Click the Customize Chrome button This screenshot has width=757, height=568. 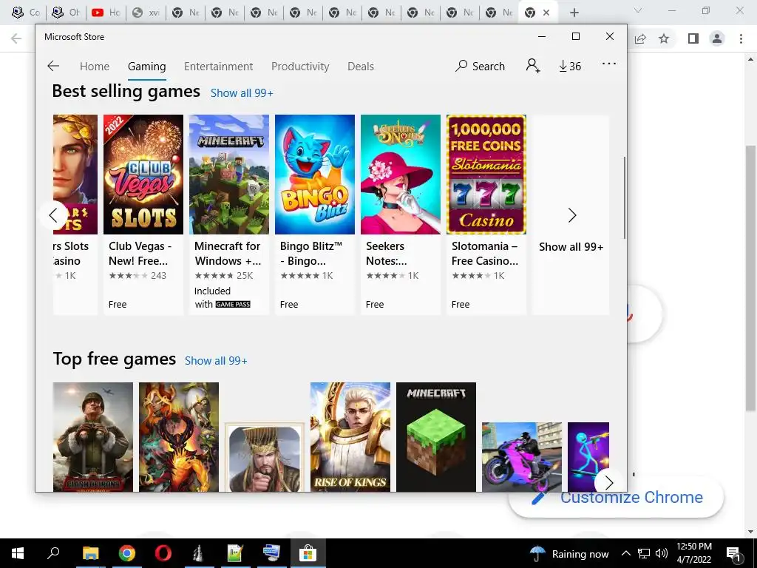[x=616, y=498]
